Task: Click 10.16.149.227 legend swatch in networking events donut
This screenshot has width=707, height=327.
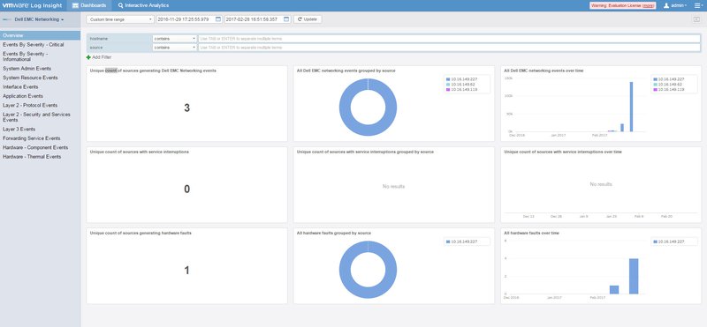Action: [x=448, y=79]
